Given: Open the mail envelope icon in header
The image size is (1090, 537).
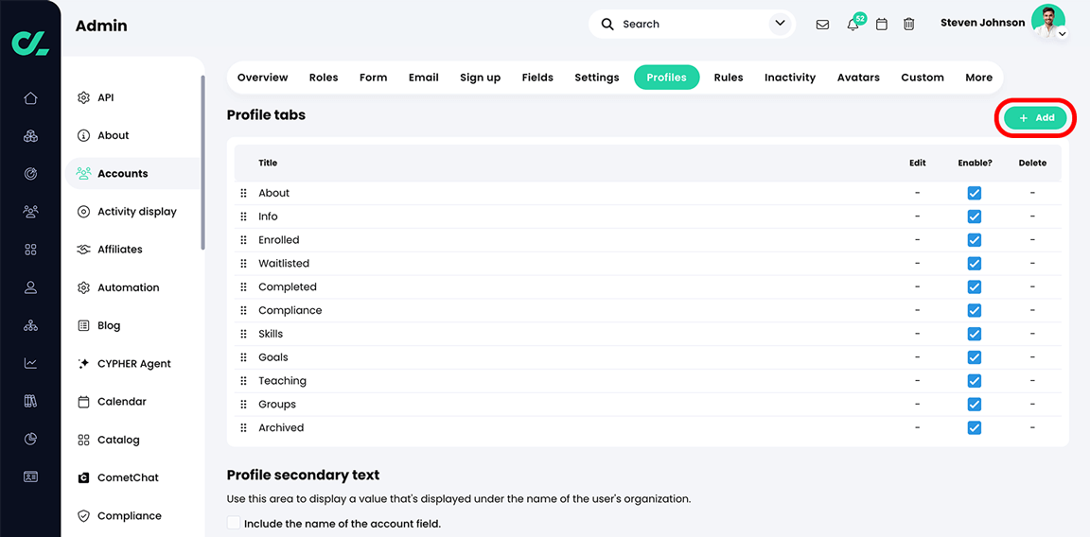Looking at the screenshot, I should tap(822, 25).
